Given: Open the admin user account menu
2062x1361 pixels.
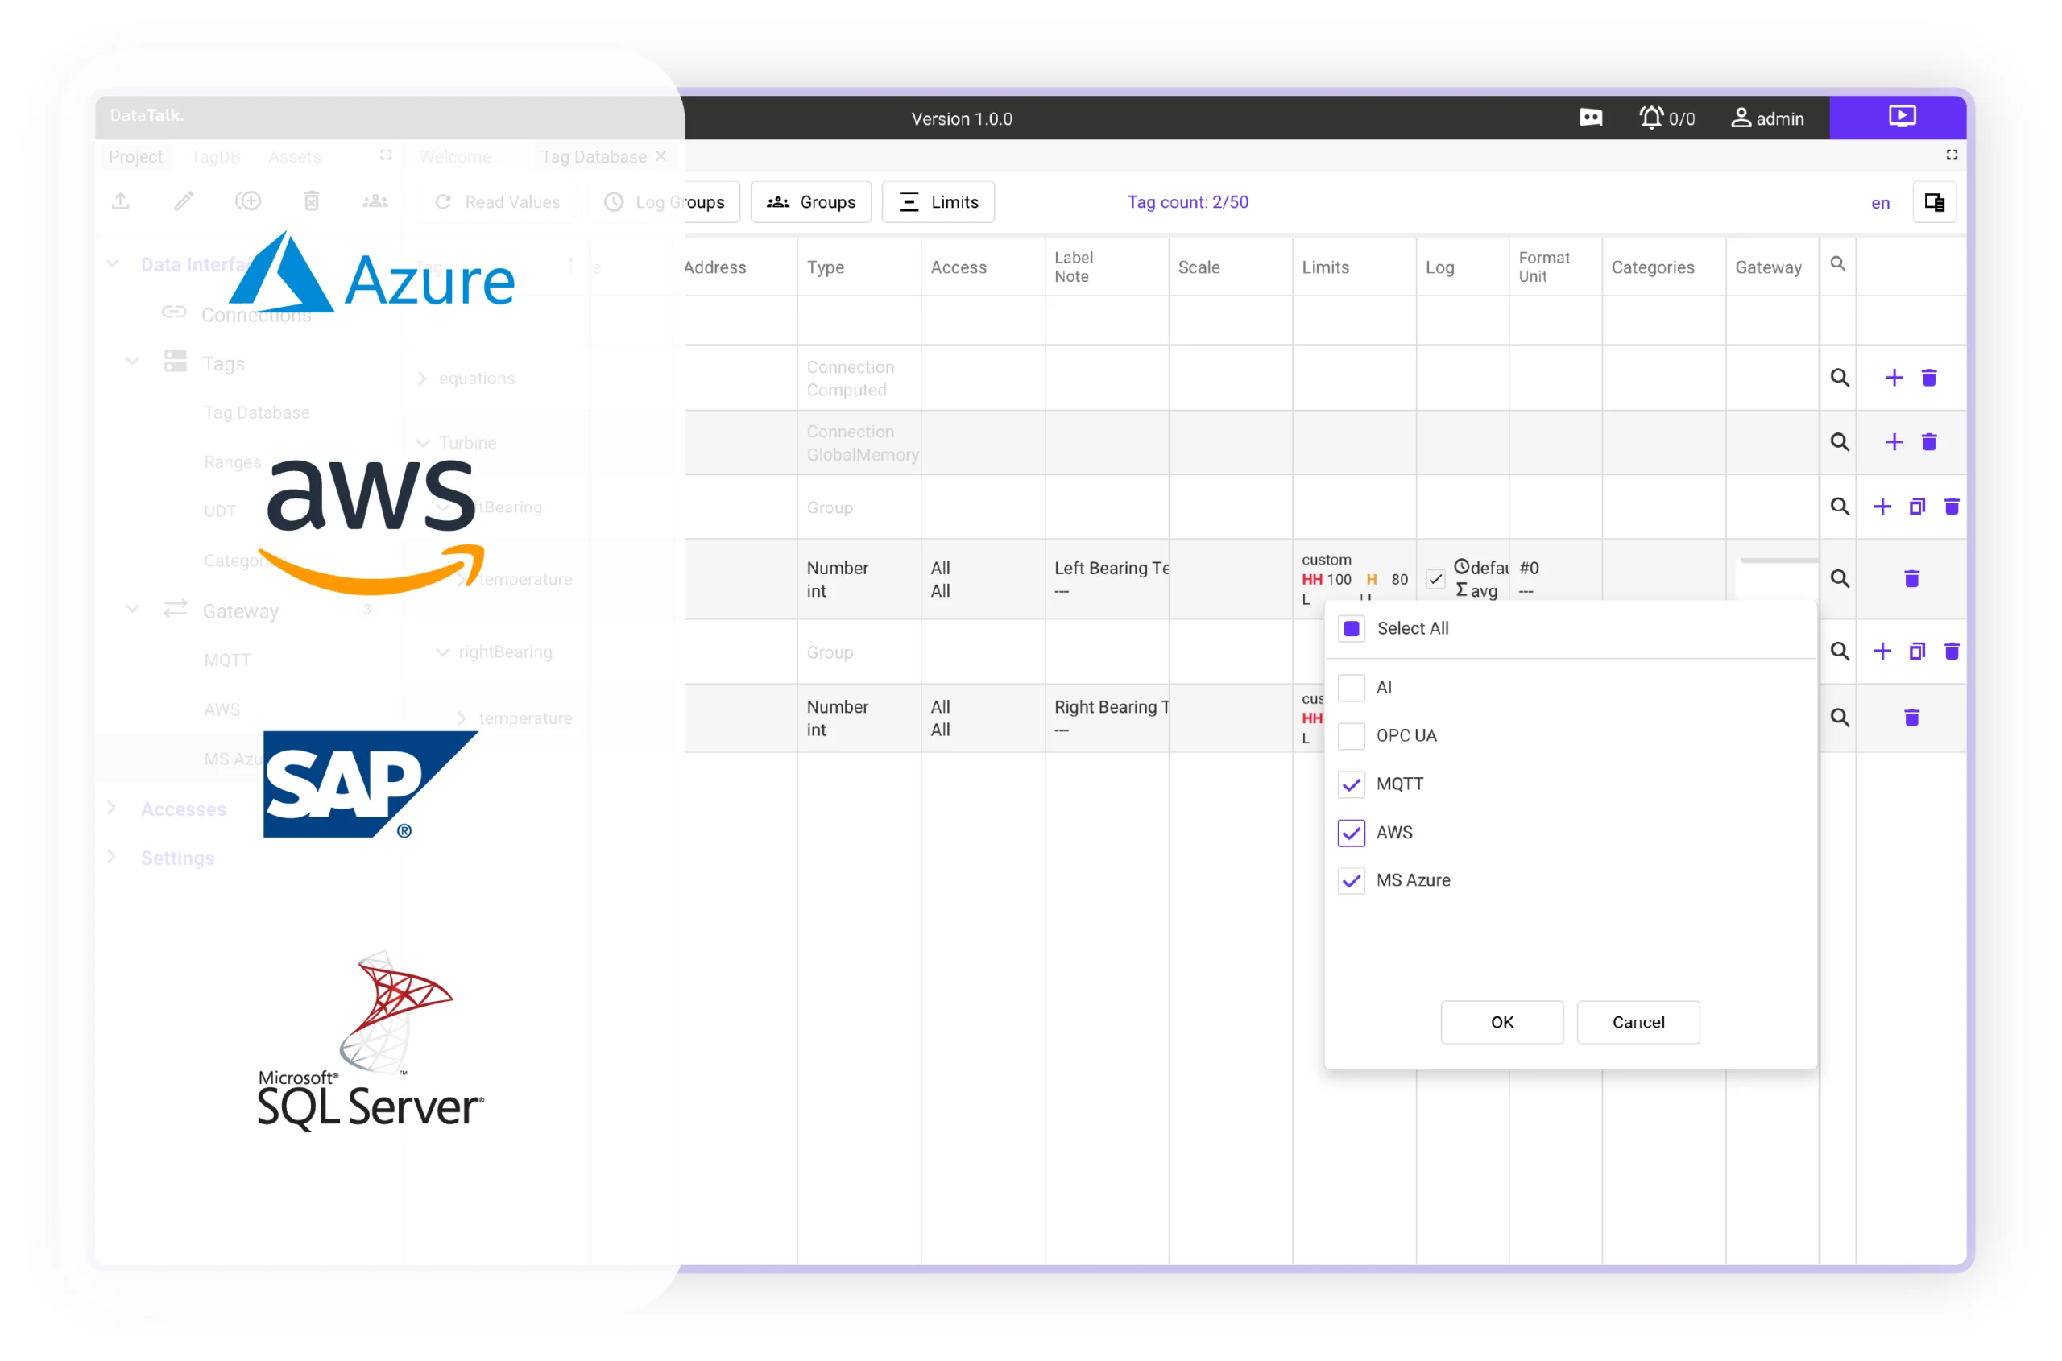Looking at the screenshot, I should click(1768, 118).
